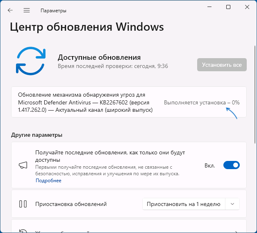Click the pause icon beside Приостановка обновлений
The width and height of the screenshot is (257, 233).
click(x=23, y=204)
